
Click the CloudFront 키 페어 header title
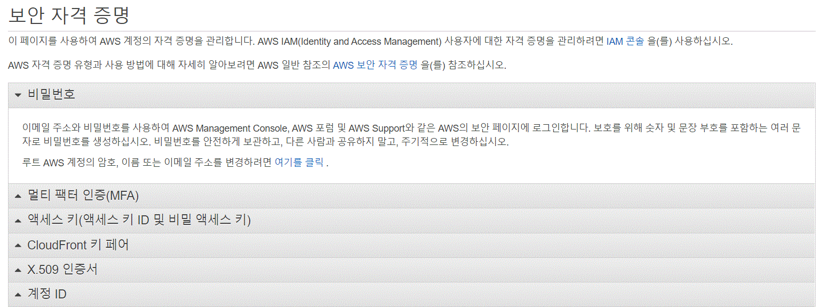(x=78, y=245)
